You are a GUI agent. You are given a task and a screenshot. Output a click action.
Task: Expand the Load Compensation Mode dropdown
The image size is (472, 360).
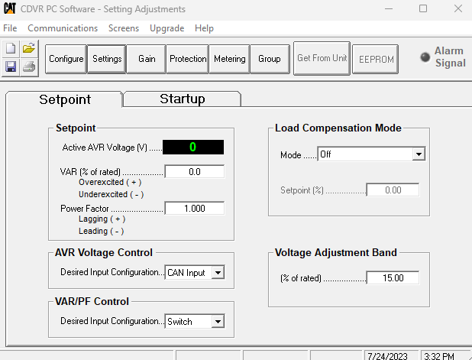(418, 154)
